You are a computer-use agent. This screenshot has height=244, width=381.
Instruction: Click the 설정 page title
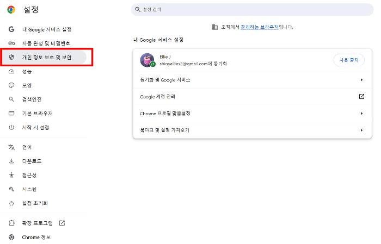[31, 9]
